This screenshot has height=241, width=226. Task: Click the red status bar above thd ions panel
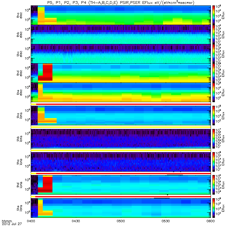[x=123, y=174]
